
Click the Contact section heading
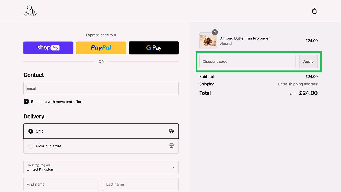(x=34, y=75)
